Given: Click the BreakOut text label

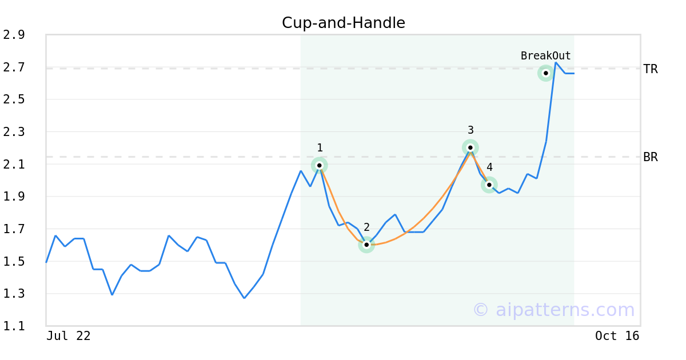Looking at the screenshot, I should 545,56.
